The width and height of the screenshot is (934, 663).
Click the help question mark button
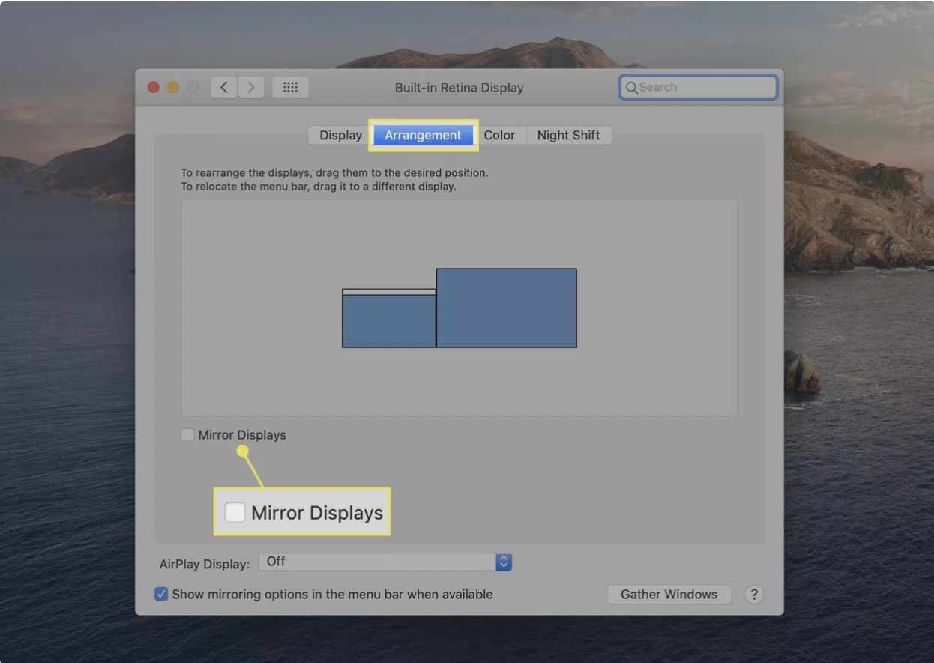click(753, 595)
